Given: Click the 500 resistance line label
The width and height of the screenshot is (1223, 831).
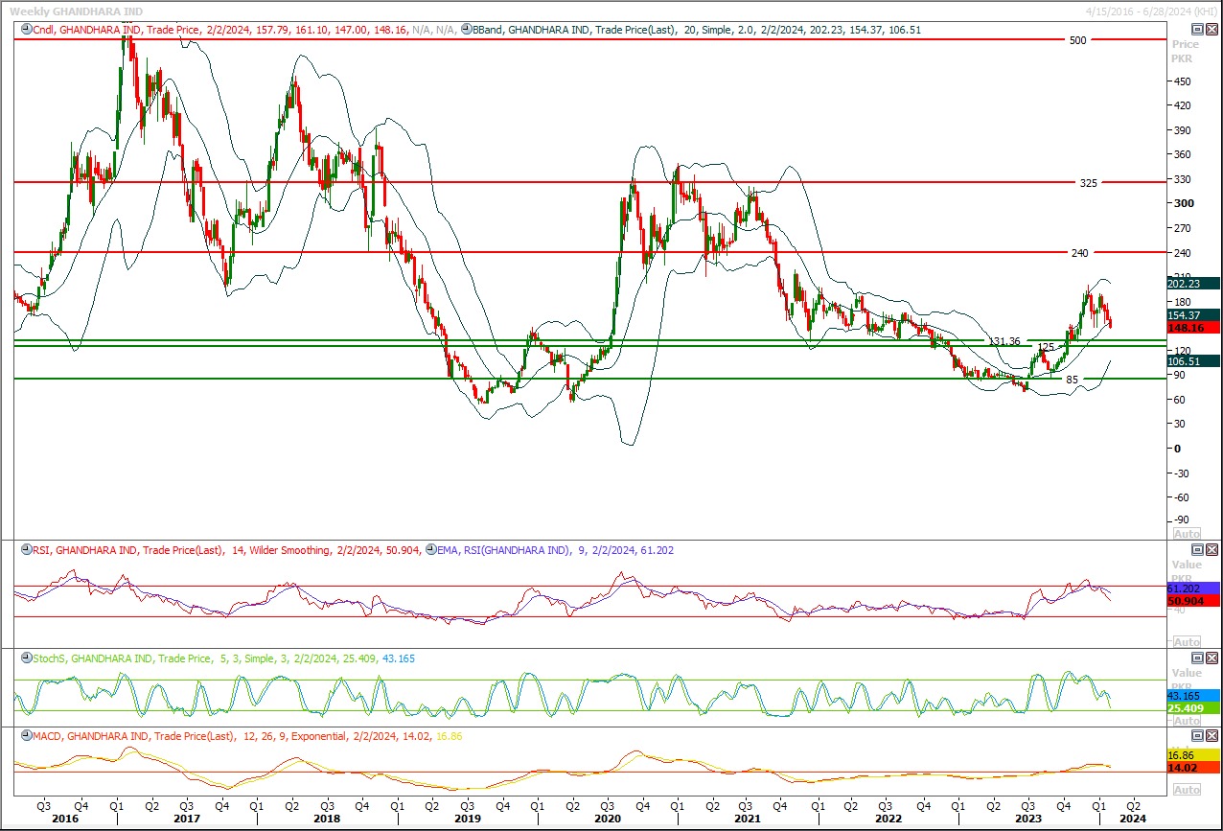Looking at the screenshot, I should 1078,40.
